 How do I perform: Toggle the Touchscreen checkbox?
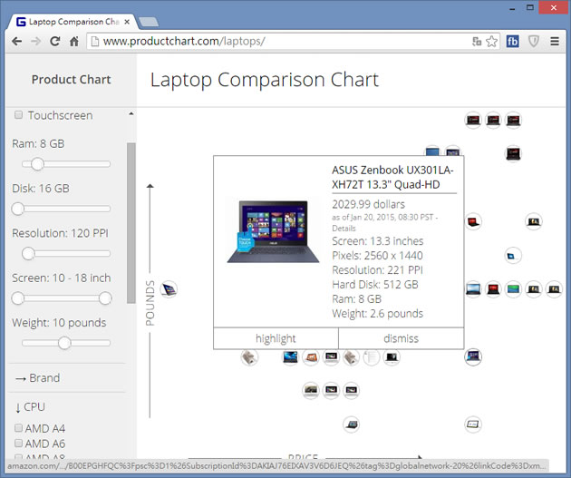point(18,115)
